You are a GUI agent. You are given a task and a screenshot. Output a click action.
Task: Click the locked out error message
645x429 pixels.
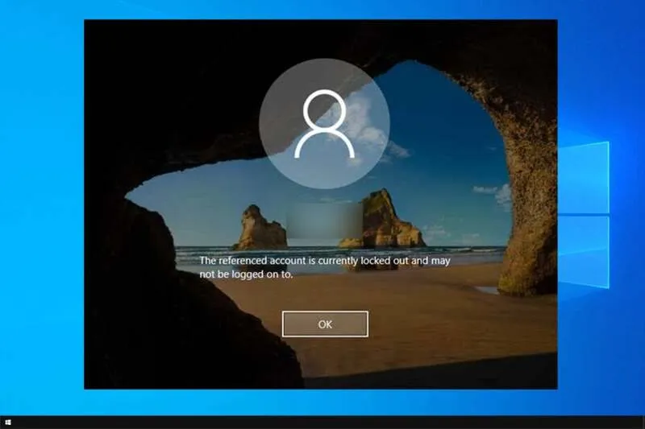point(323,267)
